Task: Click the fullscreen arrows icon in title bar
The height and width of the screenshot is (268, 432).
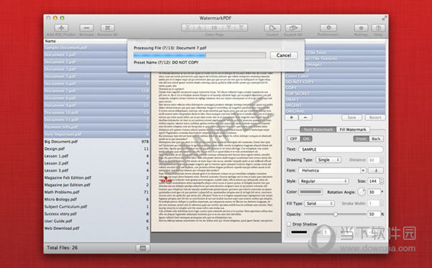Action: tap(384, 18)
